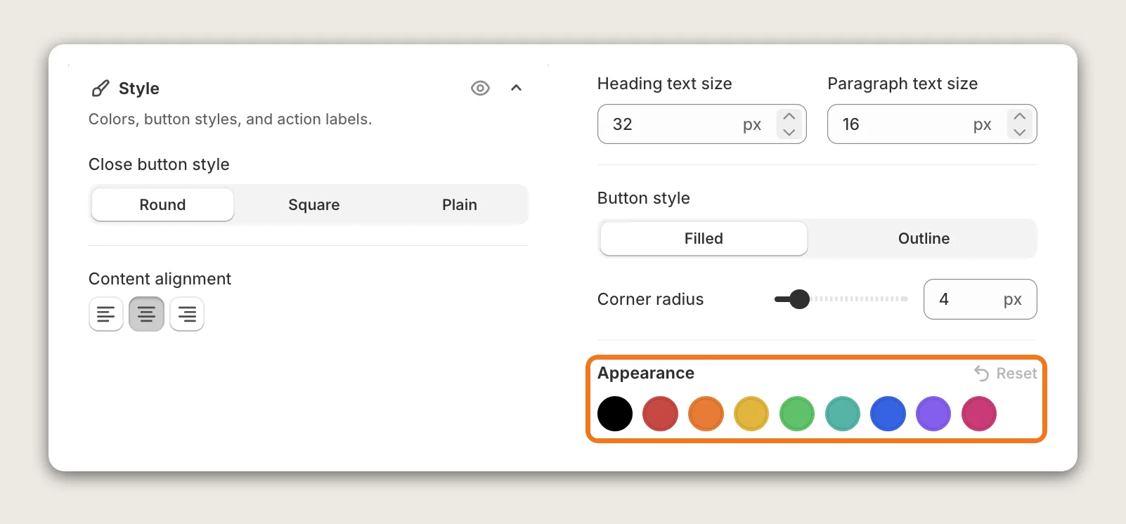Pick the yellow color swatch
This screenshot has height=524, width=1126.
(x=751, y=414)
